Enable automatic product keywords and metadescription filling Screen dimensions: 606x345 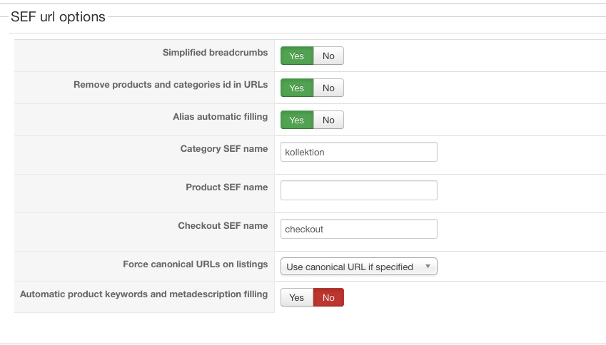coord(297,297)
